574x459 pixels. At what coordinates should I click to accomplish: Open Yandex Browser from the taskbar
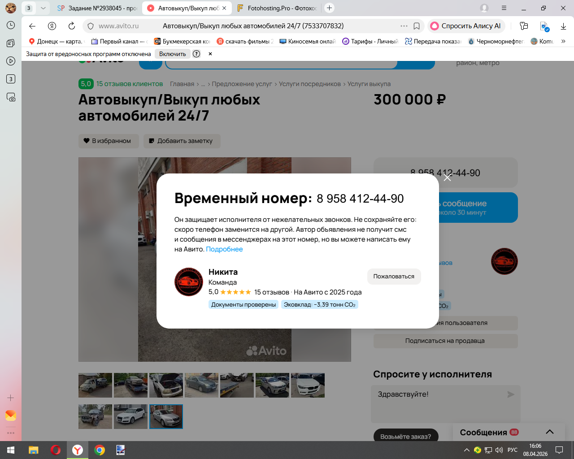pyautogui.click(x=78, y=450)
